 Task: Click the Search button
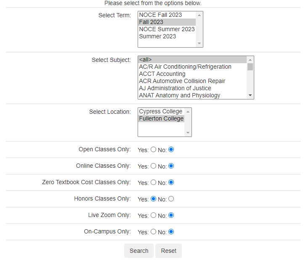[139, 251]
